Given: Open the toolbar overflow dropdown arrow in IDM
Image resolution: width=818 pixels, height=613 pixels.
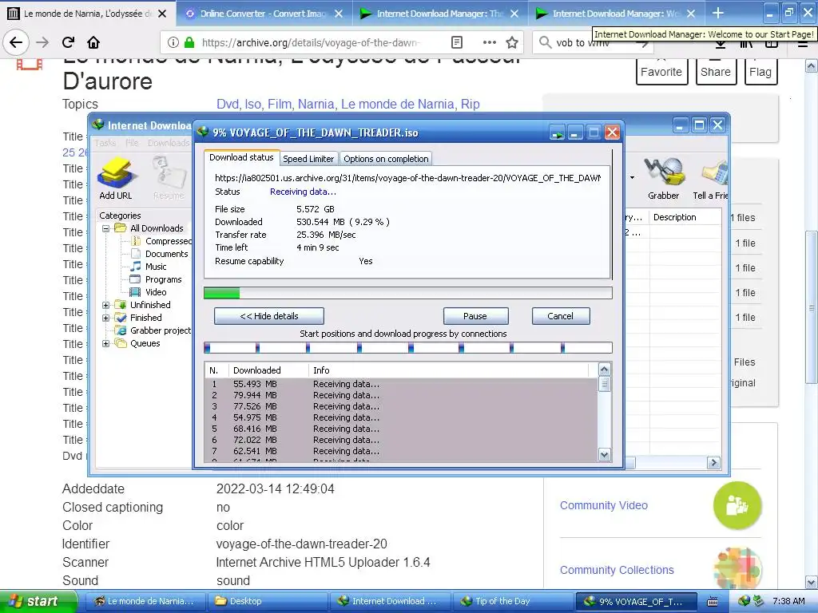Looking at the screenshot, I should (x=633, y=178).
